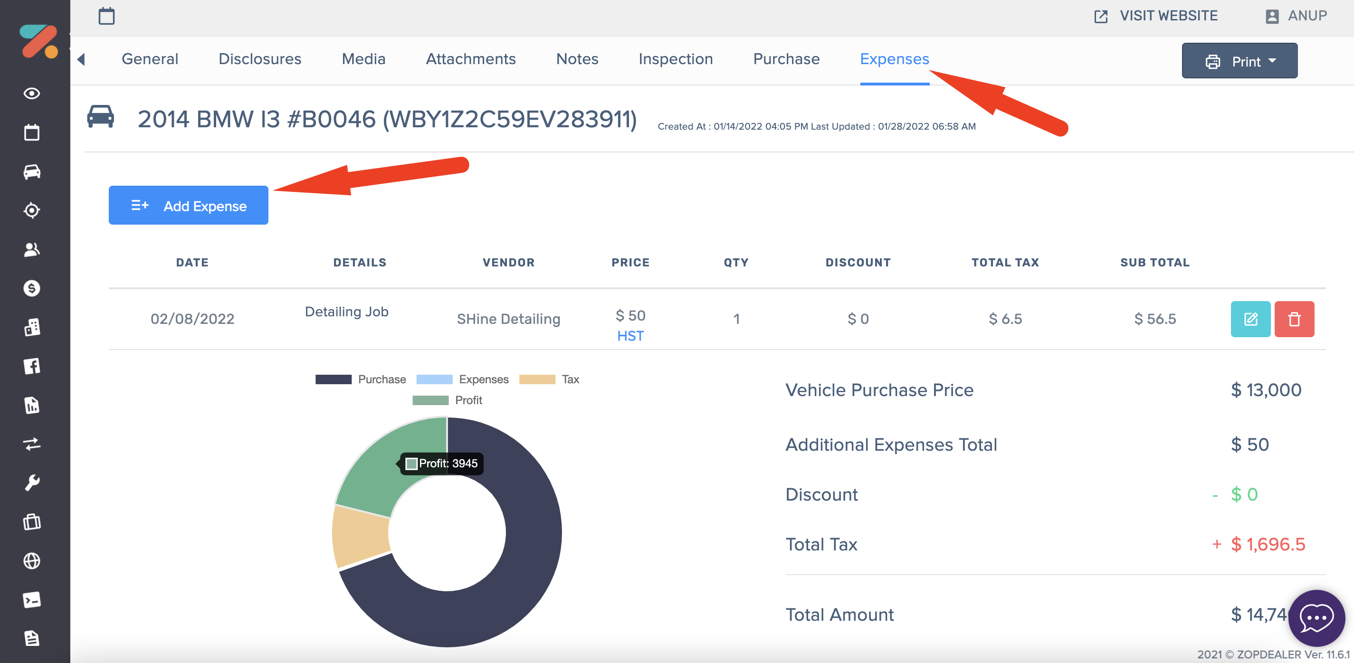Click the users/customers sidebar icon
Image resolution: width=1354 pixels, height=663 pixels.
click(x=31, y=249)
